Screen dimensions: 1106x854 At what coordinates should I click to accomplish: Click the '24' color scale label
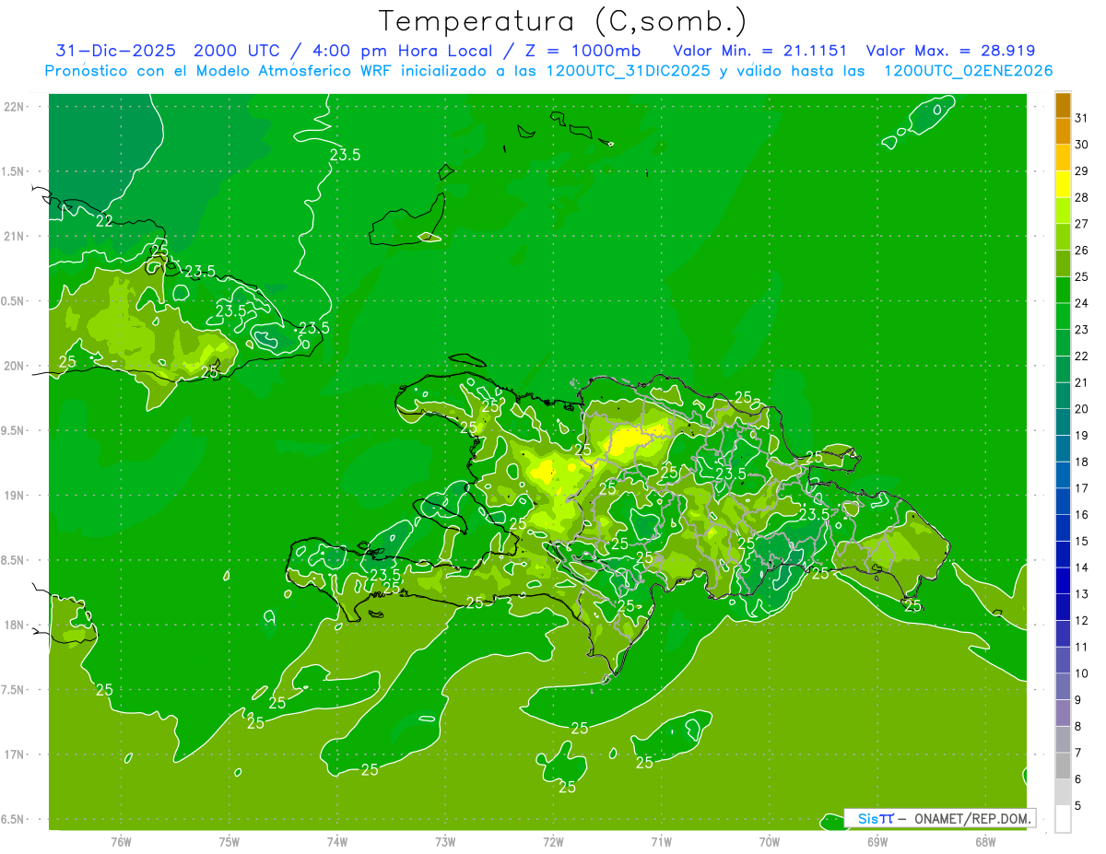click(x=1082, y=303)
